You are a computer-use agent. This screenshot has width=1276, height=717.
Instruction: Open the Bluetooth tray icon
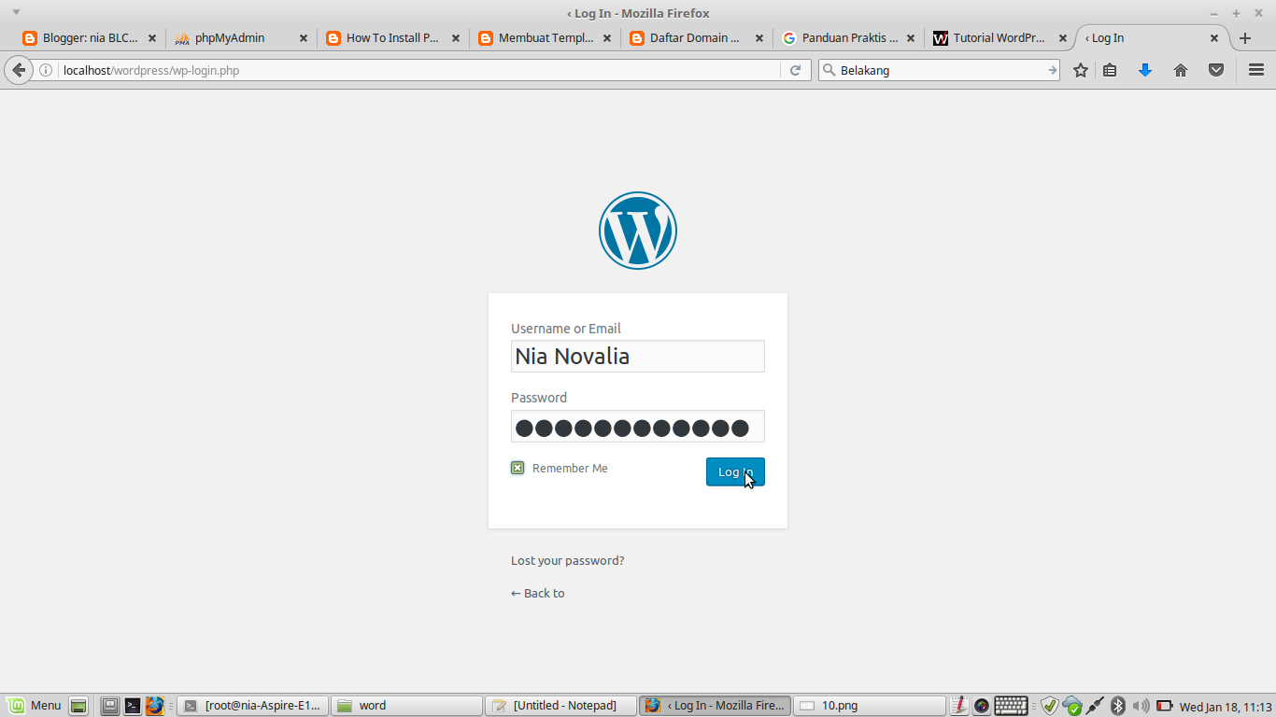click(x=1118, y=706)
